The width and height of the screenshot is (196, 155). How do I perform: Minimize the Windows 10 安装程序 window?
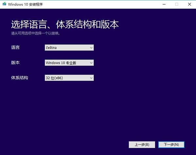pyautogui.click(x=164, y=4)
